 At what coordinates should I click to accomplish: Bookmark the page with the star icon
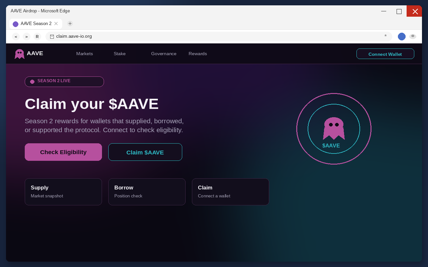click(x=386, y=36)
